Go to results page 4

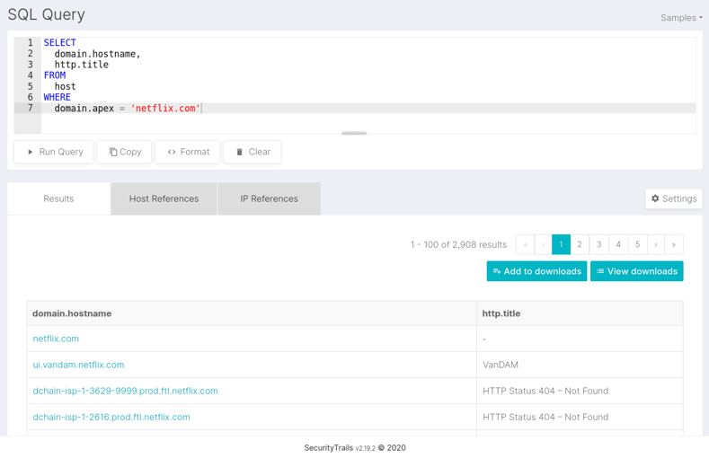(x=618, y=244)
